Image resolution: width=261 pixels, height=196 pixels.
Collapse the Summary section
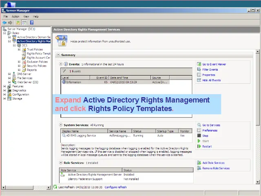click(58, 55)
